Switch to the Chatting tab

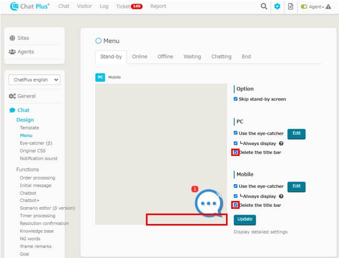[221, 57]
